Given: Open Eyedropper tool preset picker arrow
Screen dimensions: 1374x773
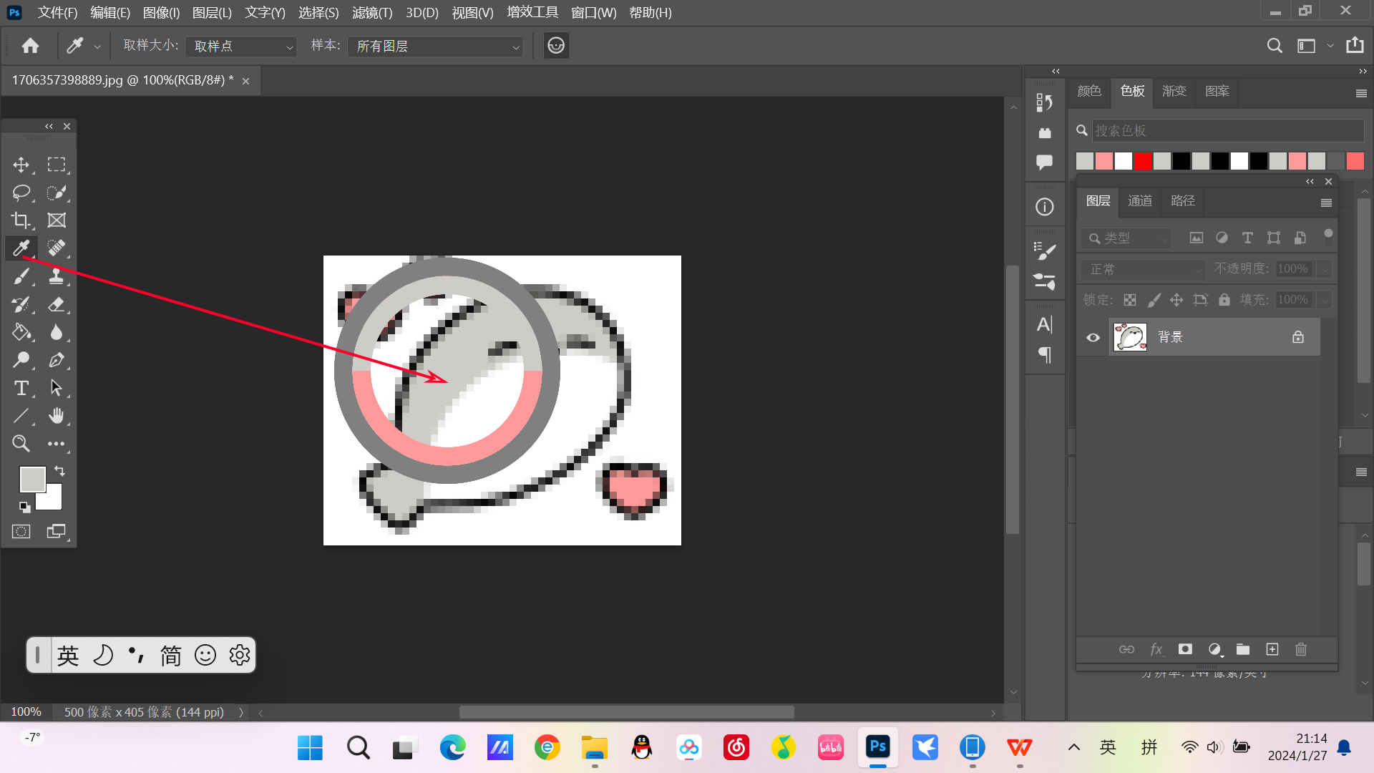Looking at the screenshot, I should (97, 47).
